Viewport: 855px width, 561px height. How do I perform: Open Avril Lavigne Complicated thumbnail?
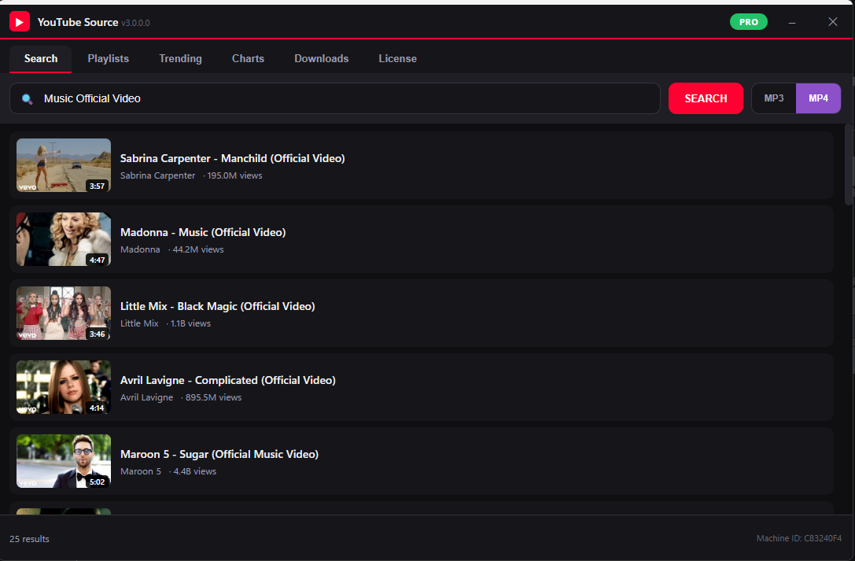64,387
